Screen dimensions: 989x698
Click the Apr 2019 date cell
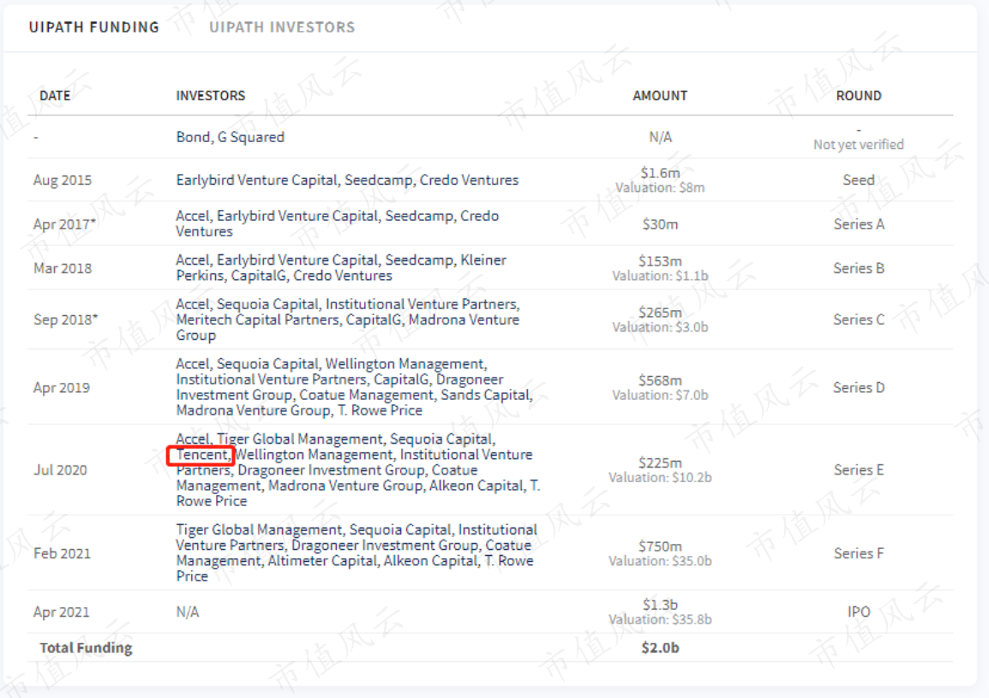click(x=61, y=387)
